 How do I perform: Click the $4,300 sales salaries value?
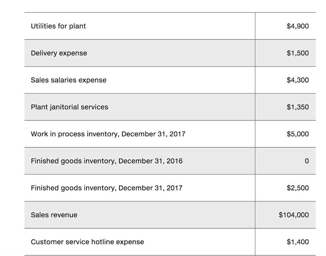tap(298, 80)
